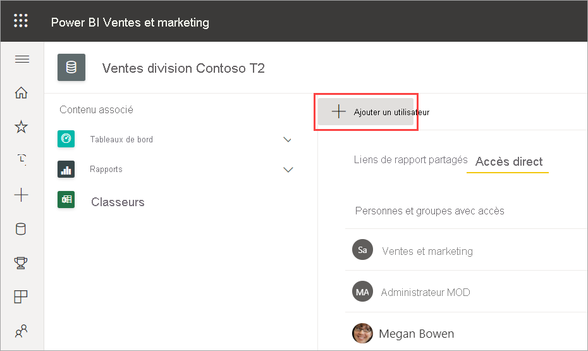The image size is (588, 351).
Task: Switch to Liens de rapport partagés tab
Action: (410, 160)
